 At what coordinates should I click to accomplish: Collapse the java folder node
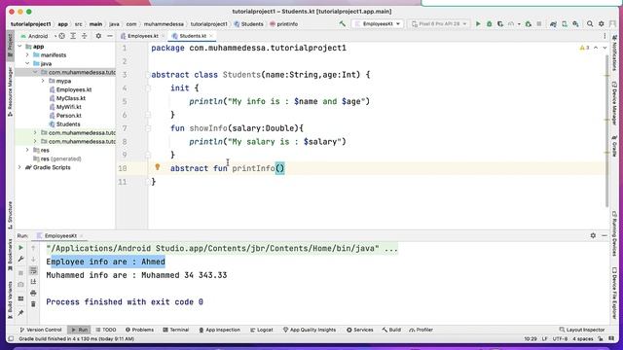27,63
